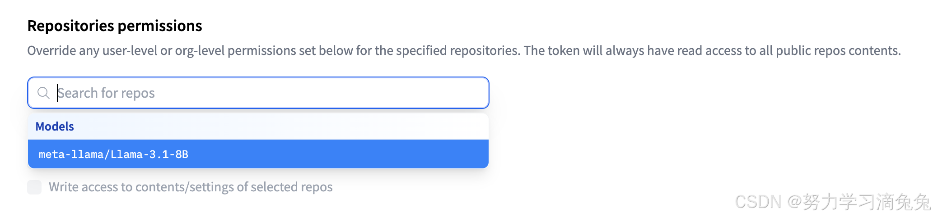Click the CSDN watermark text
The height and width of the screenshot is (217, 933).
[x=833, y=202]
